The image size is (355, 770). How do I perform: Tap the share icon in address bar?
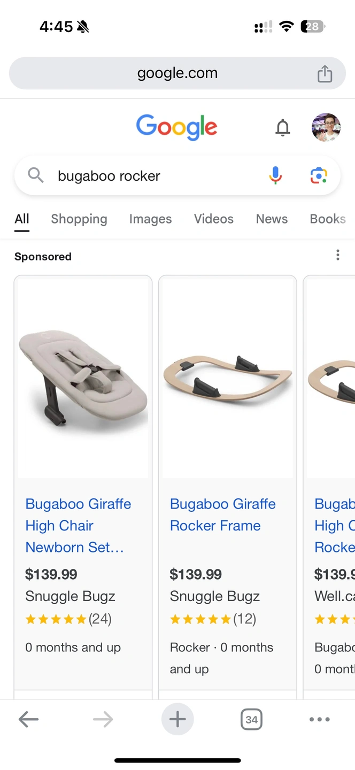(325, 74)
